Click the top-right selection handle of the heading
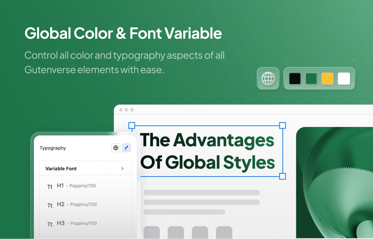Viewport: 373px width, 239px height. [282, 125]
